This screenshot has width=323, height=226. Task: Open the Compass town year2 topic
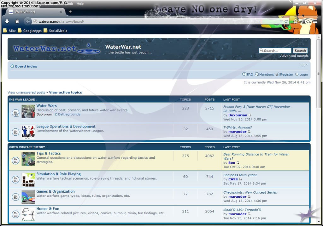(240, 175)
